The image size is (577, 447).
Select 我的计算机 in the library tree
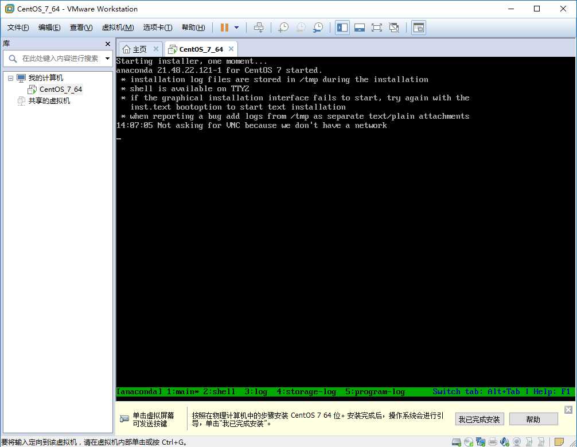(46, 77)
